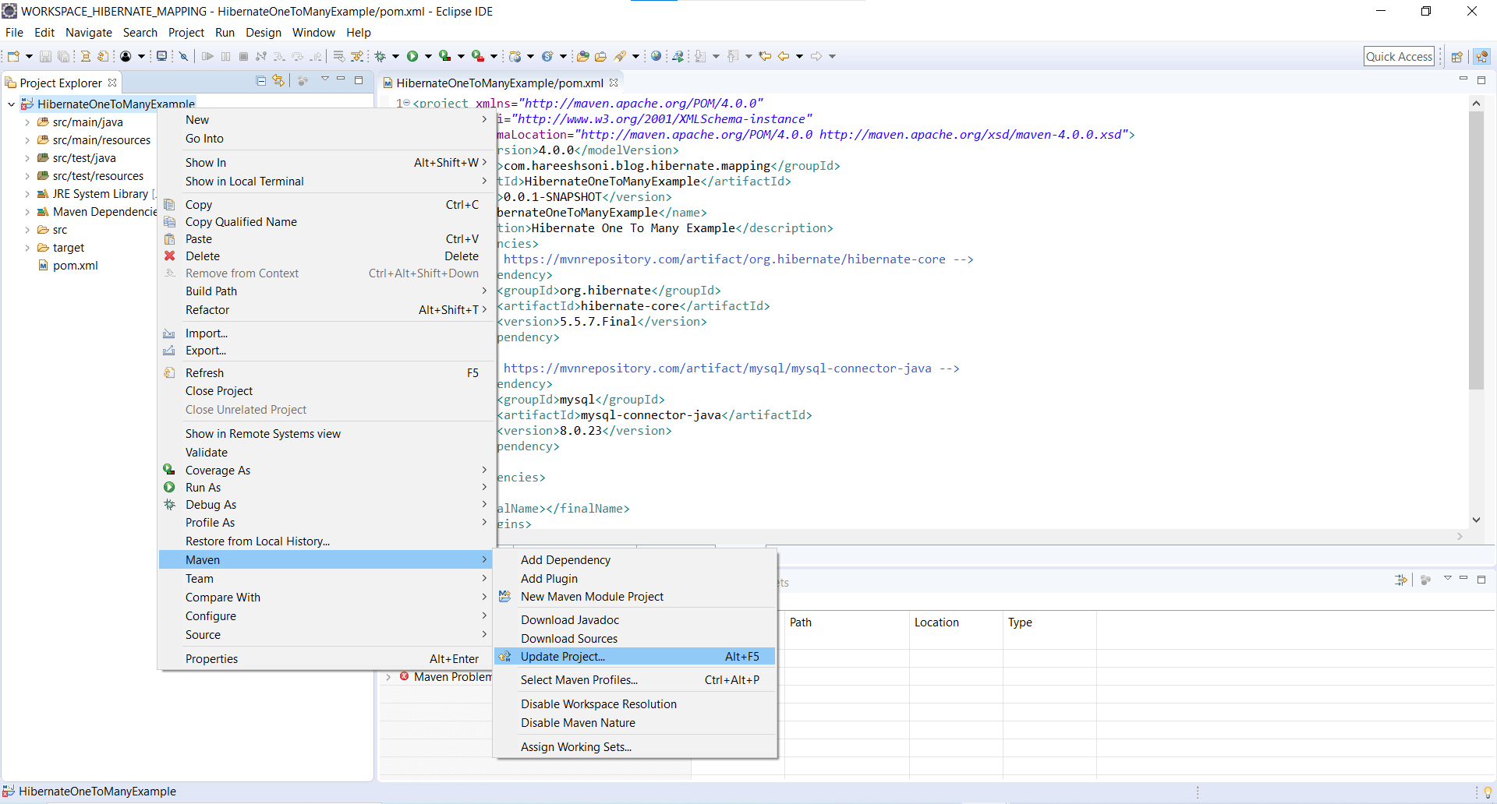Choose Update Project from the Maven submenu
Image resolution: width=1497 pixels, height=804 pixels.
(x=563, y=656)
